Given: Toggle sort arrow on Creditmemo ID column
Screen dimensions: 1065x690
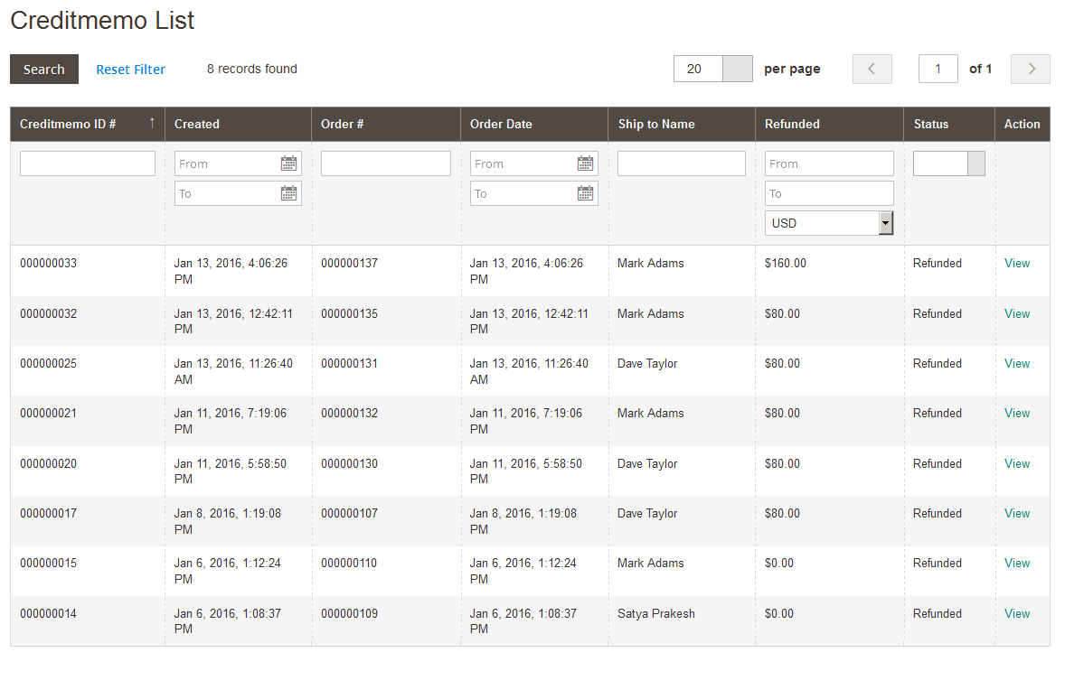Looking at the screenshot, I should [152, 124].
